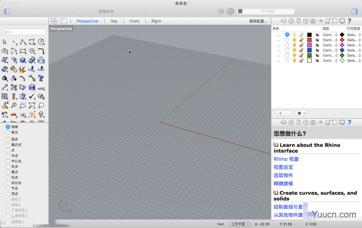Choose the Rectangle drawing tool
Screen dimensions: 362x228
[23, 51]
